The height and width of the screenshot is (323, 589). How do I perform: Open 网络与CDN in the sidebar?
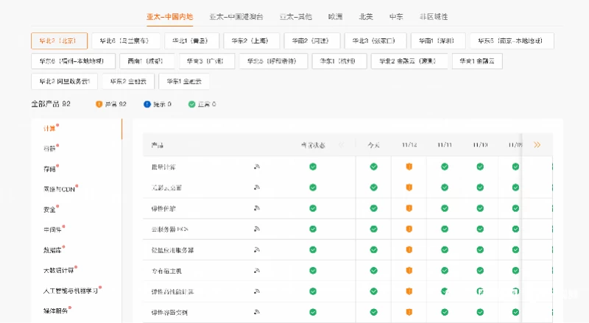[x=60, y=189]
